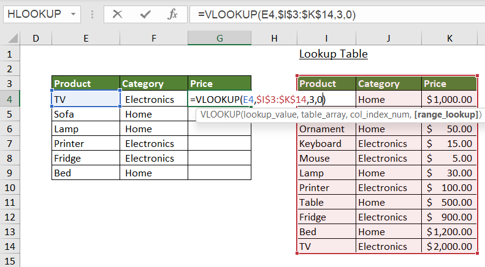Click inside the formula bar text
The height and width of the screenshot is (267, 485).
point(277,15)
